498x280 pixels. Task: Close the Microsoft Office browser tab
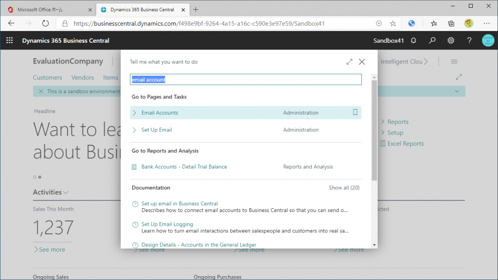pyautogui.click(x=90, y=10)
